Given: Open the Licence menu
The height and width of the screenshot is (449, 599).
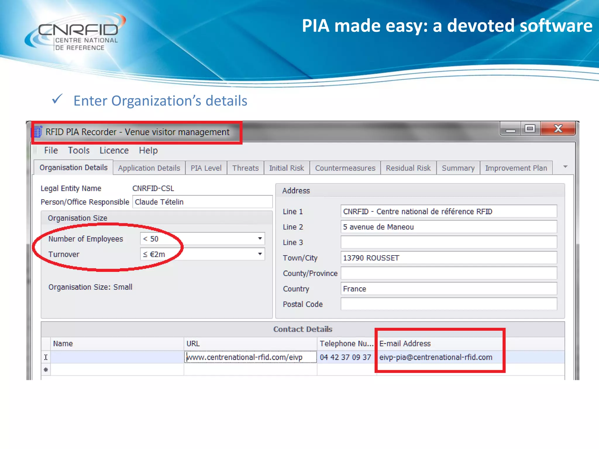Looking at the screenshot, I should pos(114,150).
